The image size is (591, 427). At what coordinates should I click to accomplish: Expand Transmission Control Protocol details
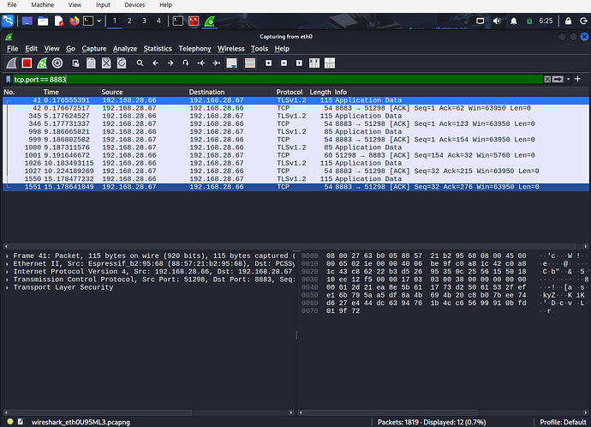7,280
